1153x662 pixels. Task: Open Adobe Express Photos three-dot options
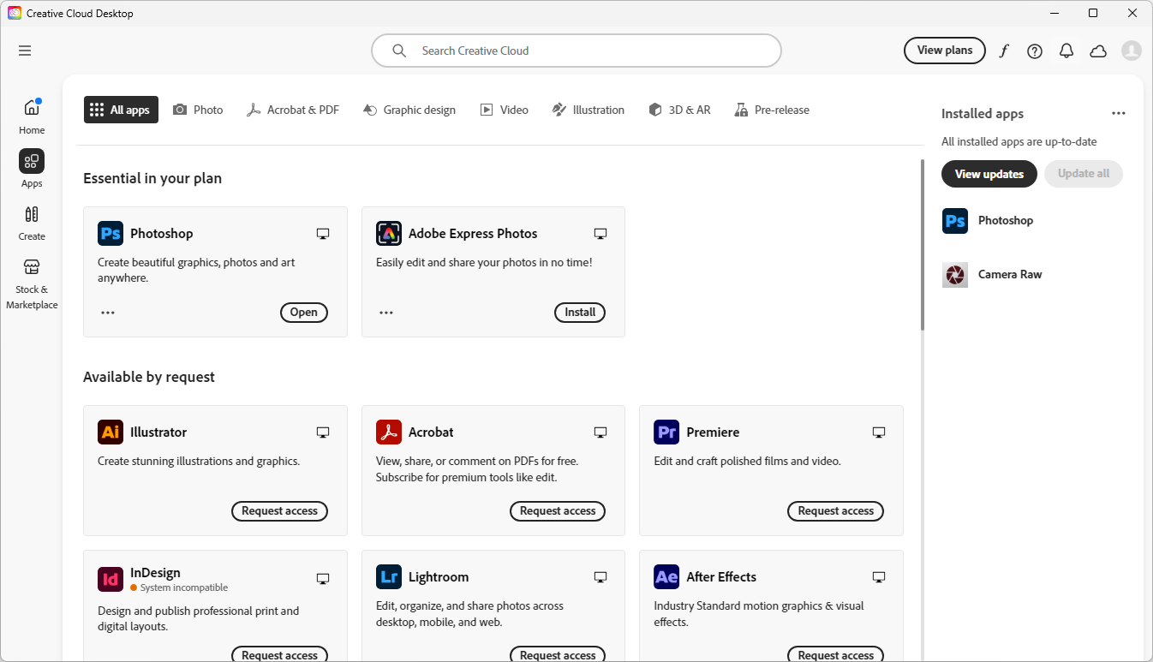[386, 313]
